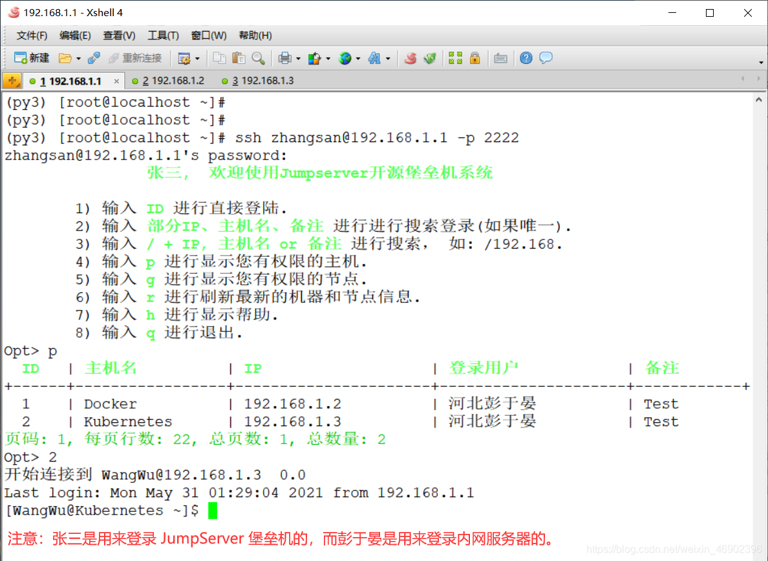Click the Docker hostname in the table

pyautogui.click(x=110, y=404)
